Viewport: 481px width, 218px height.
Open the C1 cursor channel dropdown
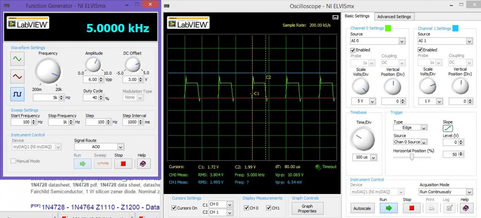click(221, 204)
